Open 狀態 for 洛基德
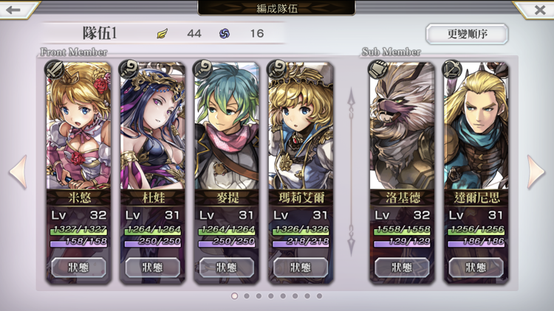The width and height of the screenshot is (554, 311). [402, 268]
